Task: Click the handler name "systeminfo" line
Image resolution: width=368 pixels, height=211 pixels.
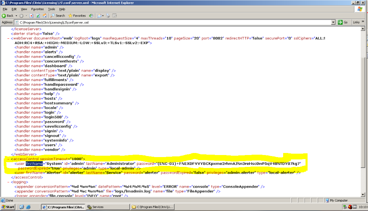Action: [x=44, y=140]
